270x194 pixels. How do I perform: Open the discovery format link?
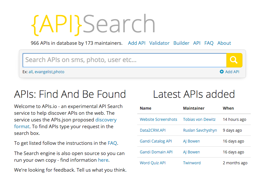click(x=106, y=120)
